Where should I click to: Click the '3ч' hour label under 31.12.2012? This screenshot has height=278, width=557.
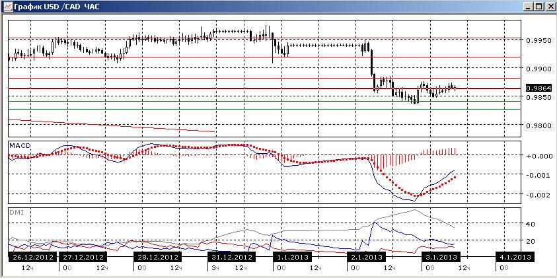pos(214,267)
